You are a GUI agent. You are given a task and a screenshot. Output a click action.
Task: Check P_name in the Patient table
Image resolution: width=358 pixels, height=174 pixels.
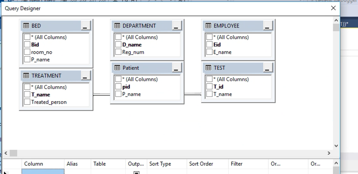(x=118, y=94)
